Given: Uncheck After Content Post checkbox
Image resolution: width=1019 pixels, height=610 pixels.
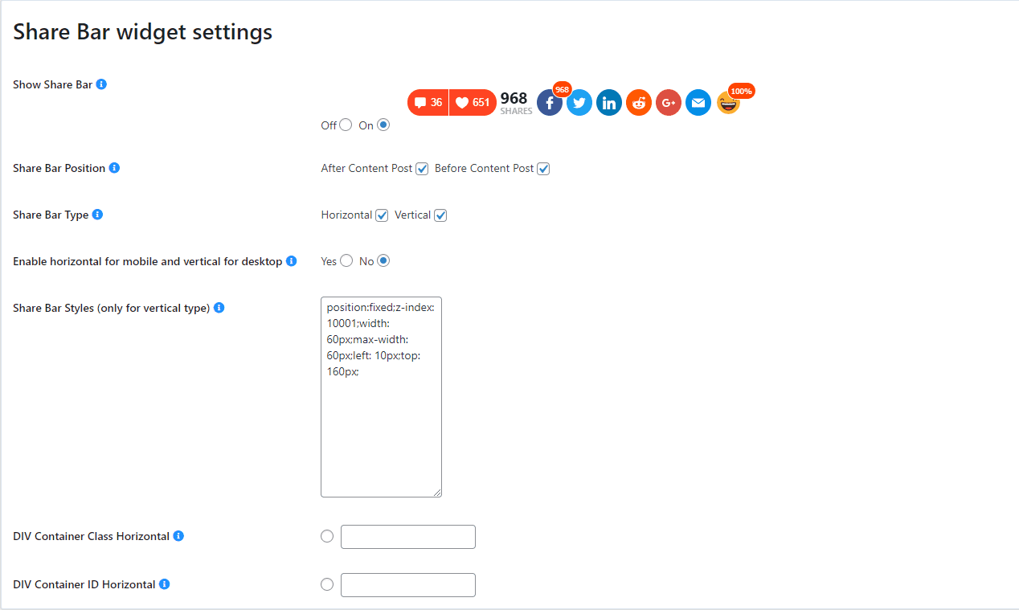Looking at the screenshot, I should (x=422, y=169).
